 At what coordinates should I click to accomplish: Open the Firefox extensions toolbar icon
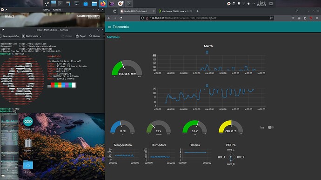(305, 18)
